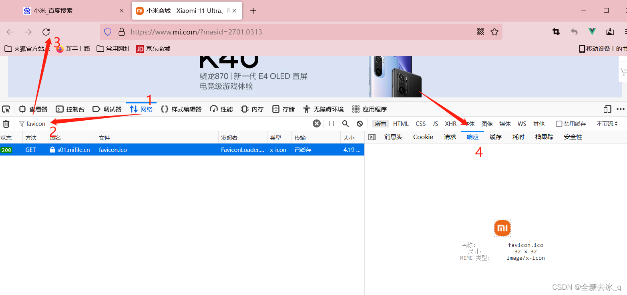
Task: Open the Cookie details tab
Action: (x=423, y=137)
